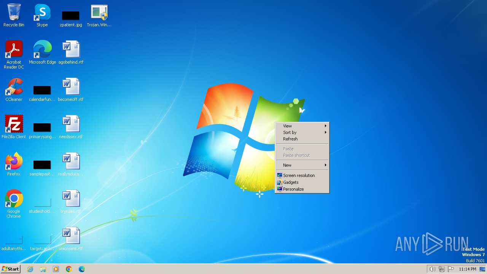The height and width of the screenshot is (274, 487).
Task: Launch Windows Media Player from taskbar
Action: (x=56, y=269)
